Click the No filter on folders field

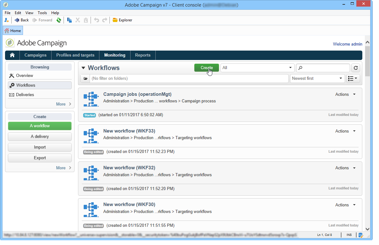coord(189,79)
